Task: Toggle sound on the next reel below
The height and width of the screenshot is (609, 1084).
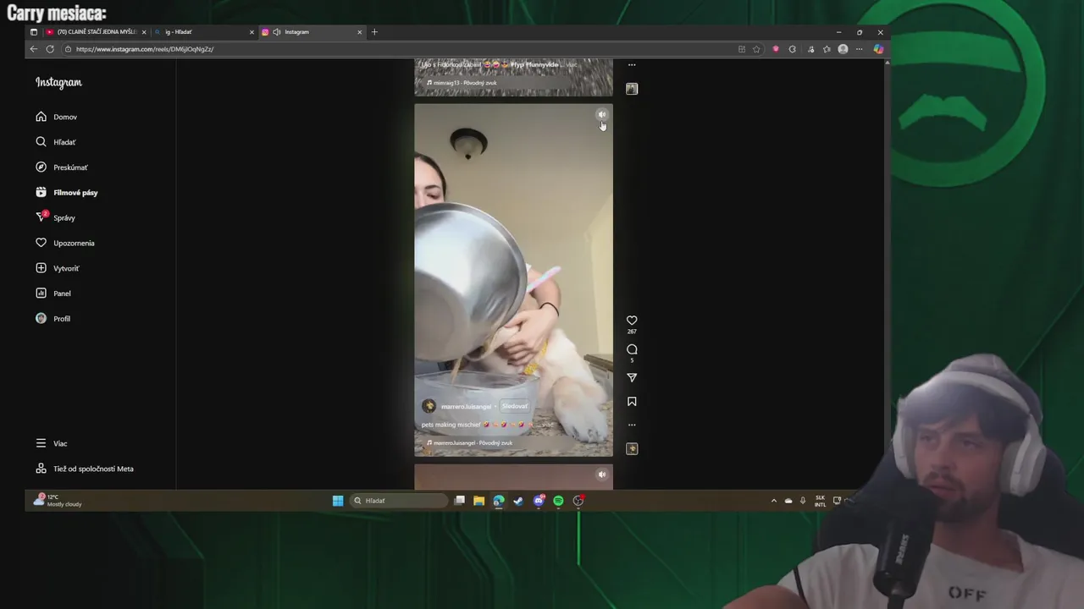Action: pos(602,475)
